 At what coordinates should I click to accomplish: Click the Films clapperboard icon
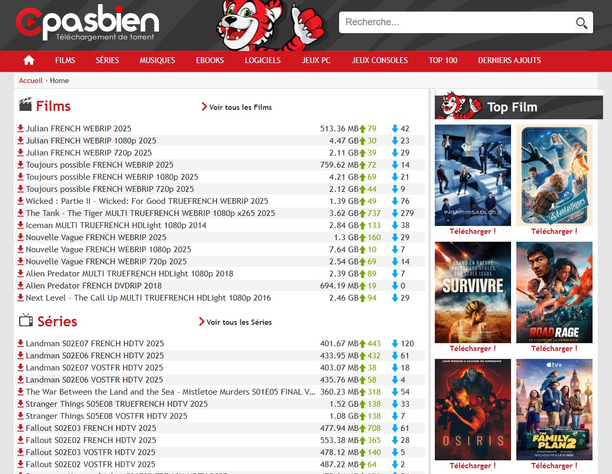25,105
